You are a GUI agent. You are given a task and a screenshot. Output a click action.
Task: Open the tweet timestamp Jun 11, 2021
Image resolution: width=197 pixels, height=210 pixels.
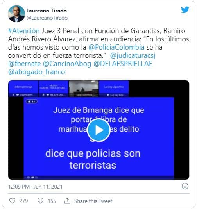[x=36, y=187]
